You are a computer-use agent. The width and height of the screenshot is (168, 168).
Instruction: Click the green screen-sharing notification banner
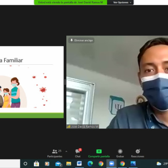coord(71,3)
